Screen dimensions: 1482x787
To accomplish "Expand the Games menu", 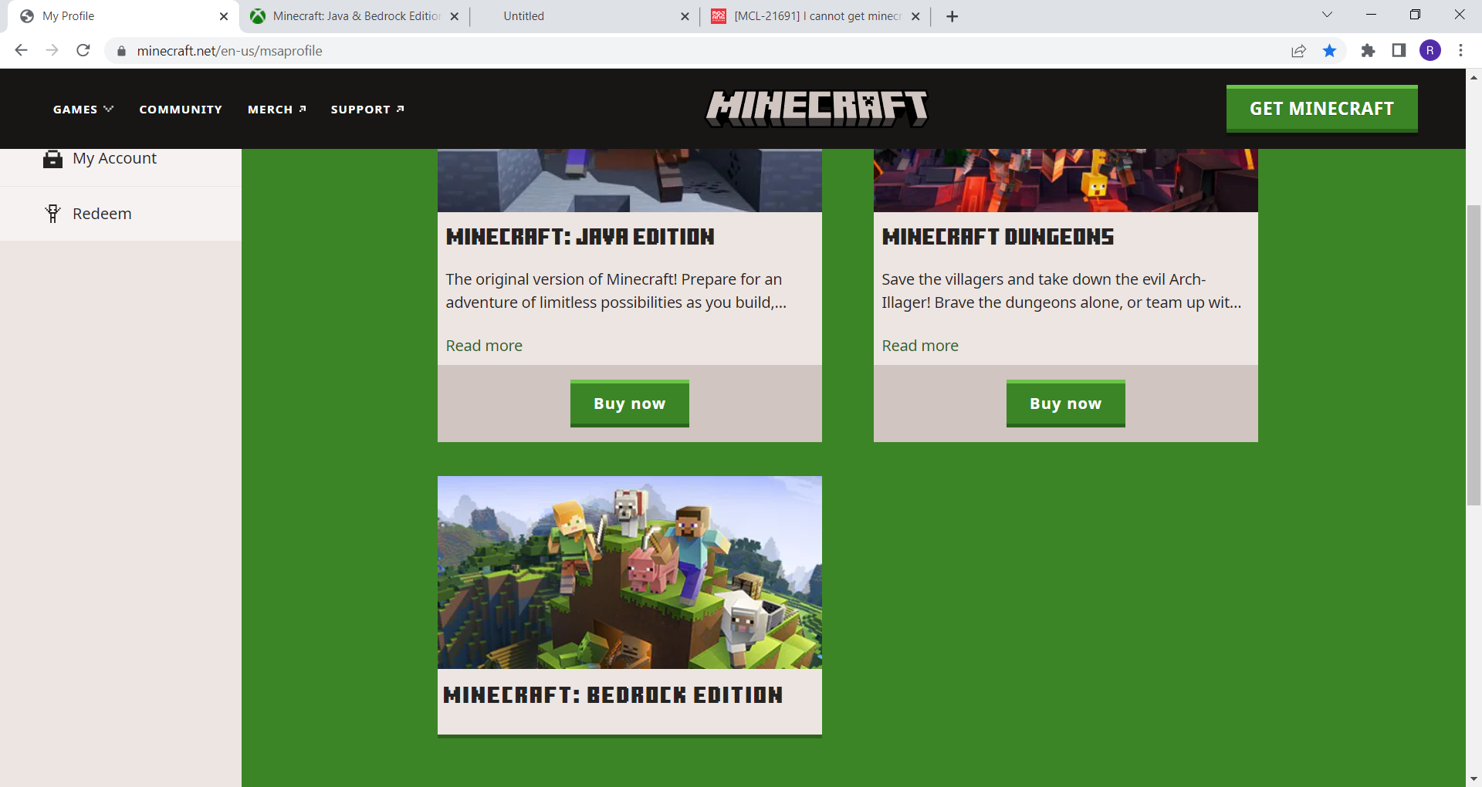I will tap(83, 110).
